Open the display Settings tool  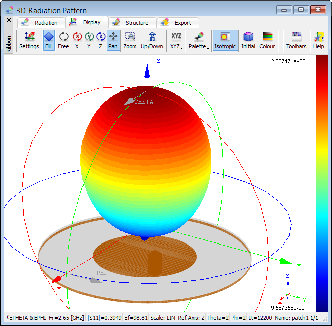pos(29,40)
